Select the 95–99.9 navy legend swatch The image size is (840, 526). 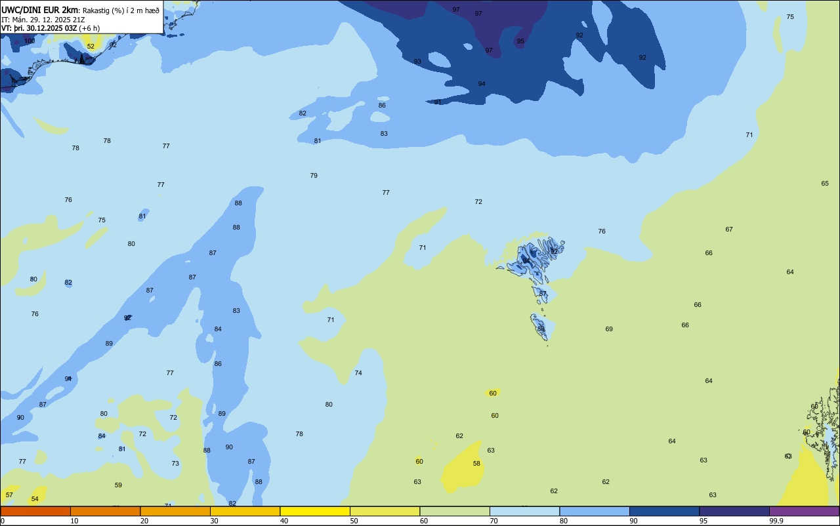point(734,511)
